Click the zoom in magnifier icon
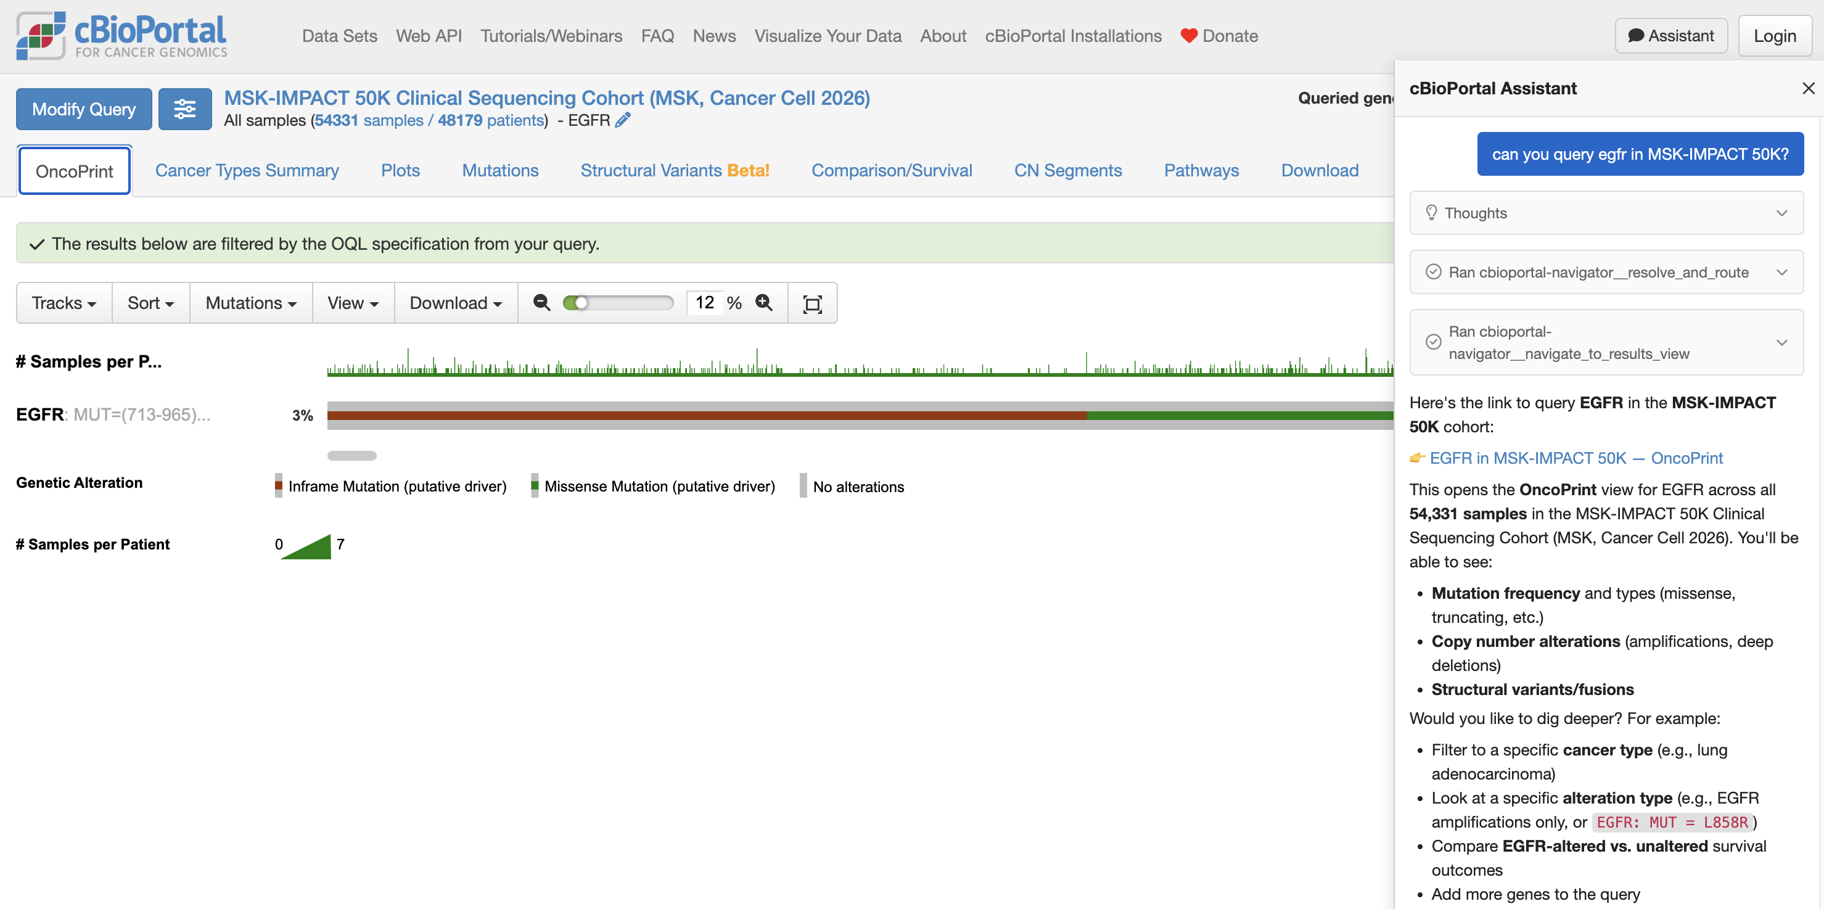 tap(764, 303)
